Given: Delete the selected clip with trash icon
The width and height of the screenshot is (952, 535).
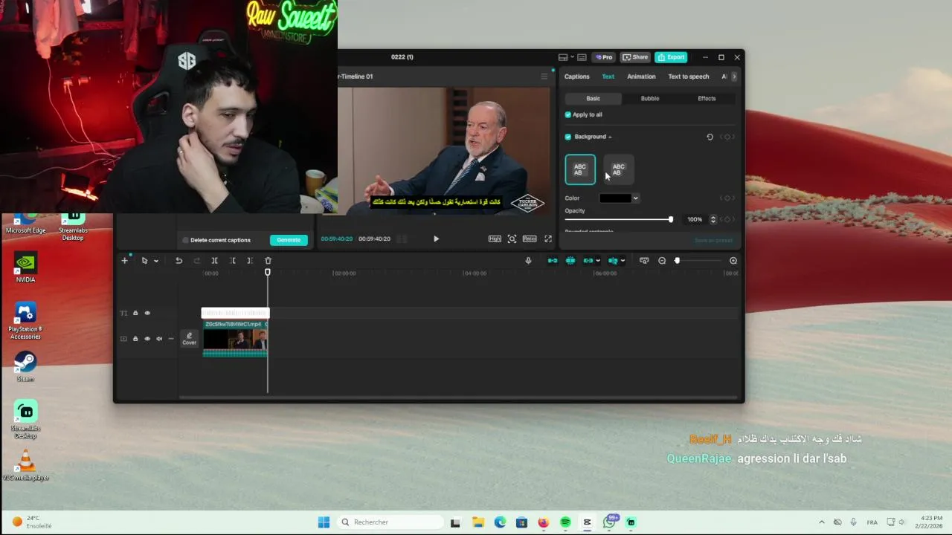Looking at the screenshot, I should (x=268, y=261).
